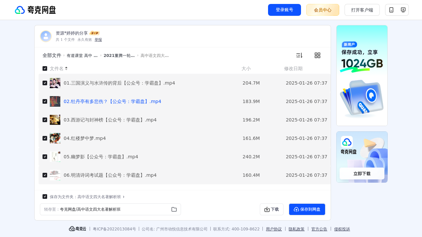Open the 会员中心 button
Viewport: 422px width, 237px height.
pyautogui.click(x=323, y=10)
